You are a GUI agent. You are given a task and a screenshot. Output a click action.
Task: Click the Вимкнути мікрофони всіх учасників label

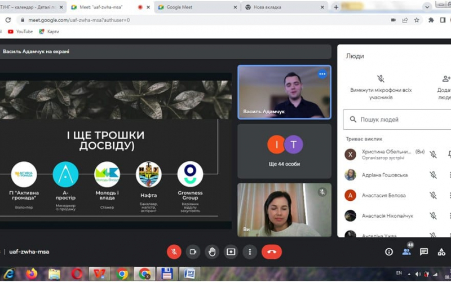pos(381,94)
